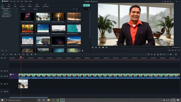Open the Edit menu
Image resolution: width=181 pixels, height=102 pixels.
click(x=14, y=1)
